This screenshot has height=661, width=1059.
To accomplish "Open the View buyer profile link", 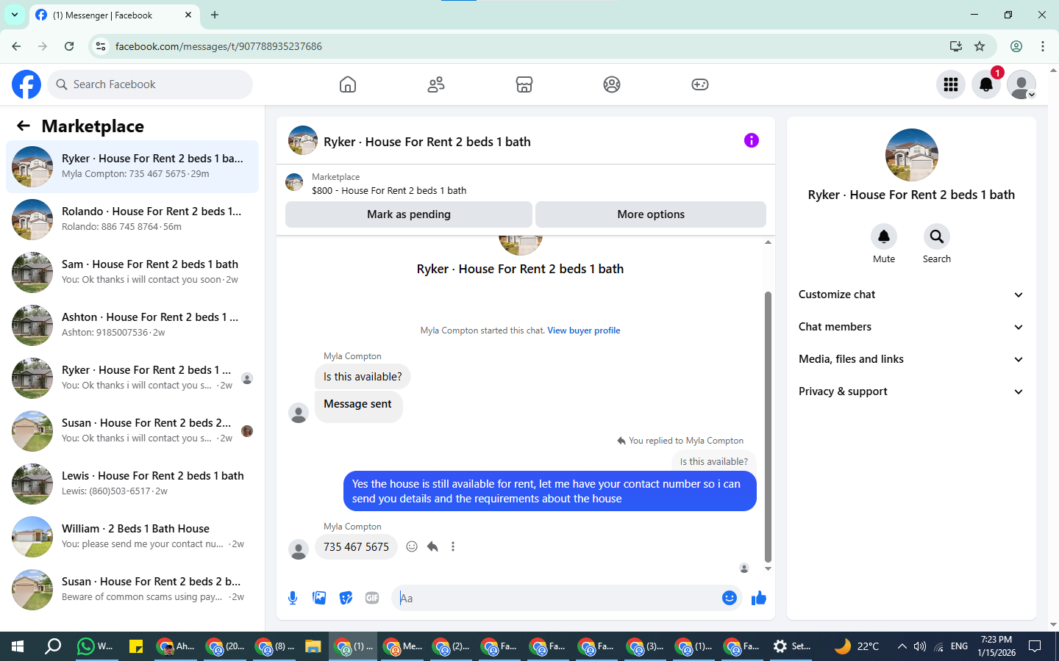I will [x=584, y=330].
